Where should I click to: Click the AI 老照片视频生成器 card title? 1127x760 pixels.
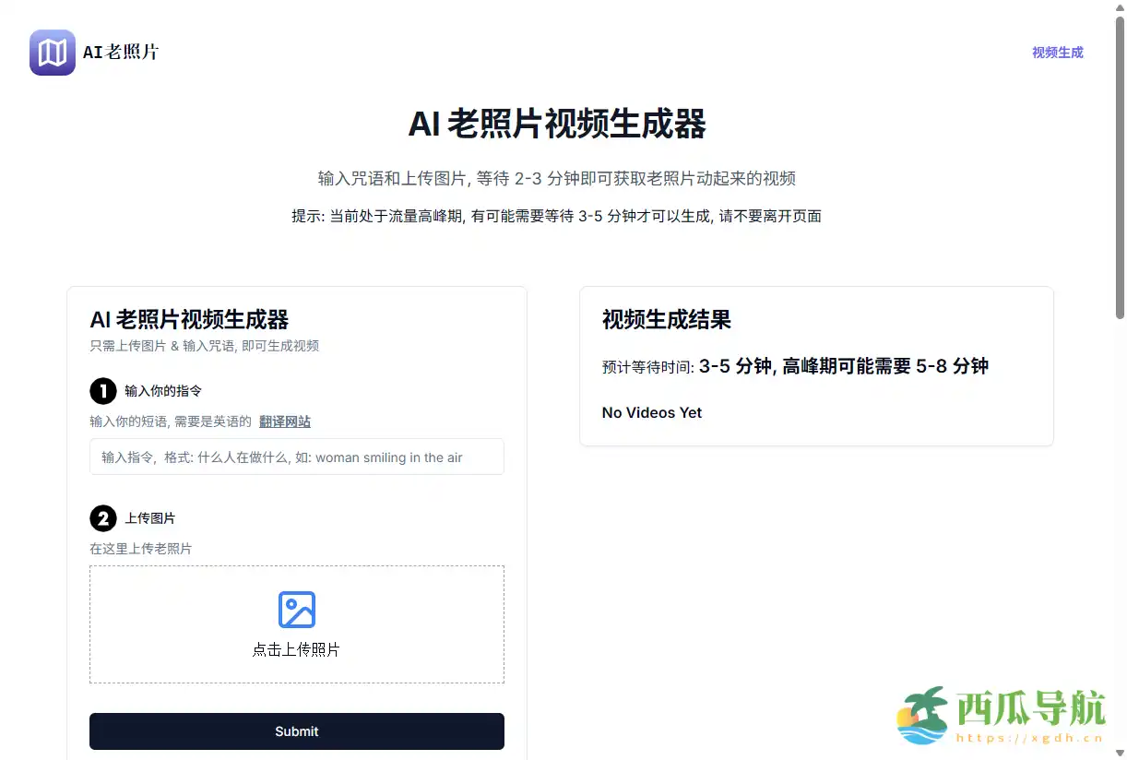click(189, 320)
